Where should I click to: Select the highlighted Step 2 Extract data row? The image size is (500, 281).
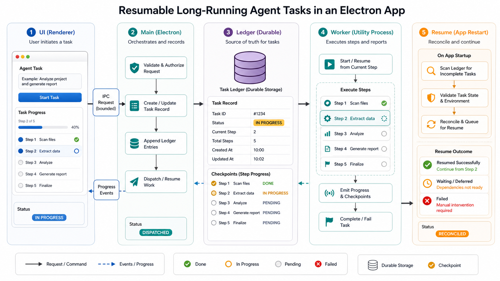[x=355, y=119]
